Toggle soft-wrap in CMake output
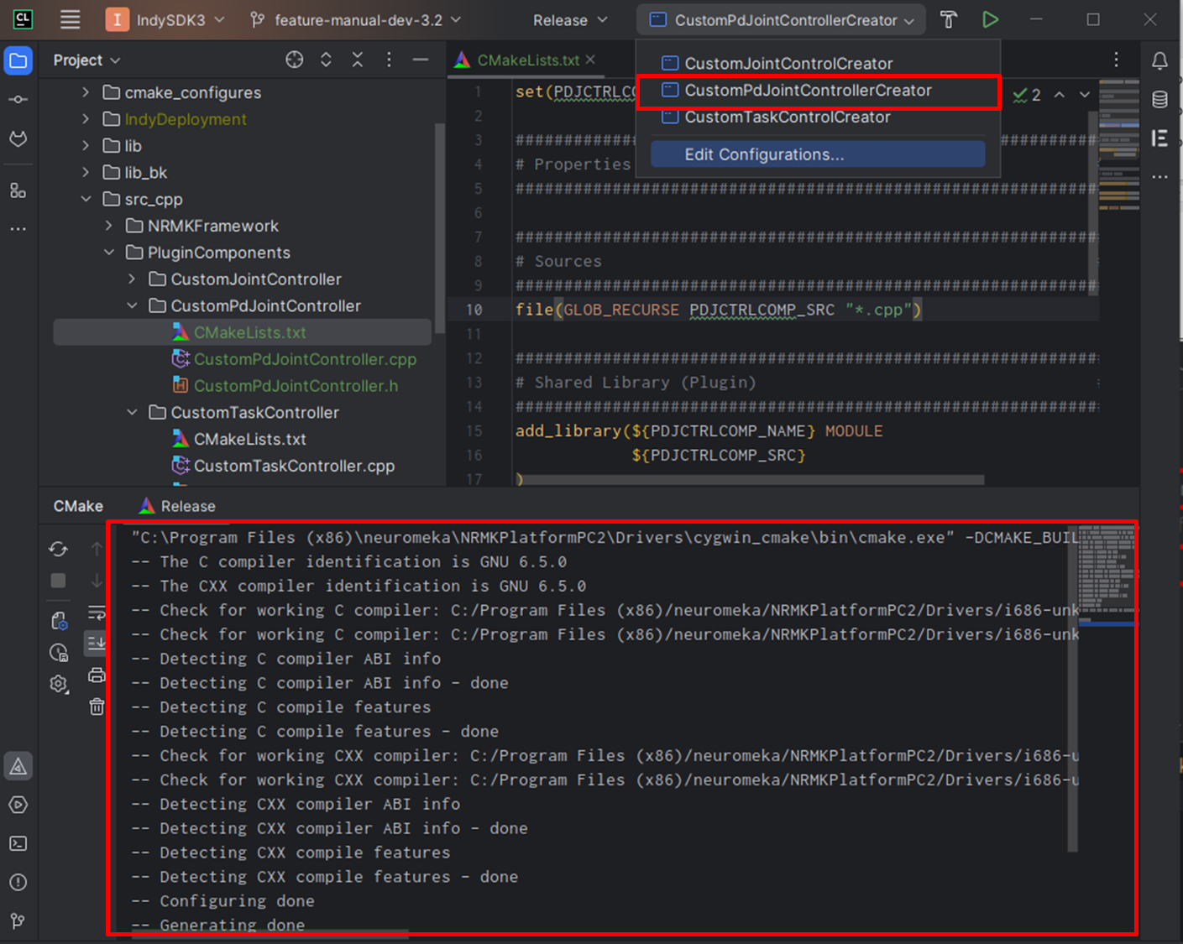1183x944 pixels. (97, 612)
